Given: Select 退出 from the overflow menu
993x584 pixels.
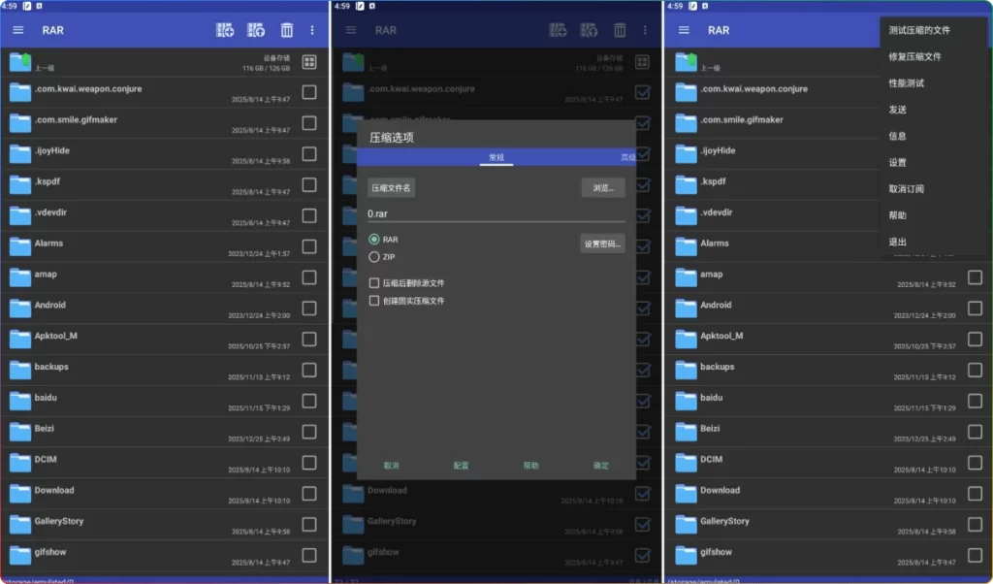Looking at the screenshot, I should [897, 242].
